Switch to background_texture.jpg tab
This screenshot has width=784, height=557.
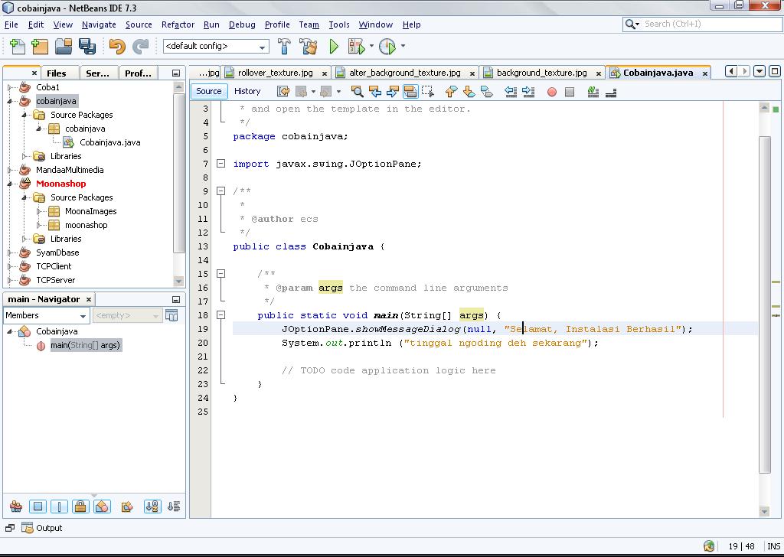tap(541, 73)
